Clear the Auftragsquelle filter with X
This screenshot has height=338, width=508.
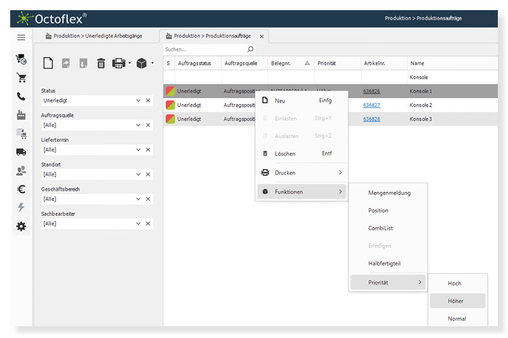[x=148, y=125]
